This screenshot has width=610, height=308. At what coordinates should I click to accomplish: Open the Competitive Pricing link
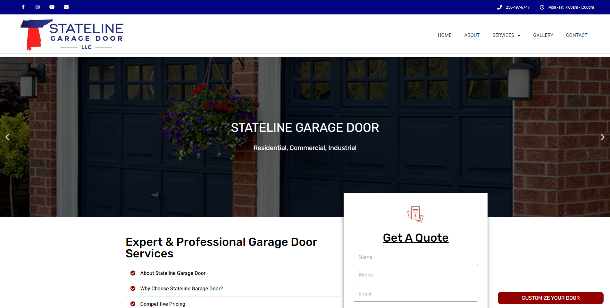[163, 304]
